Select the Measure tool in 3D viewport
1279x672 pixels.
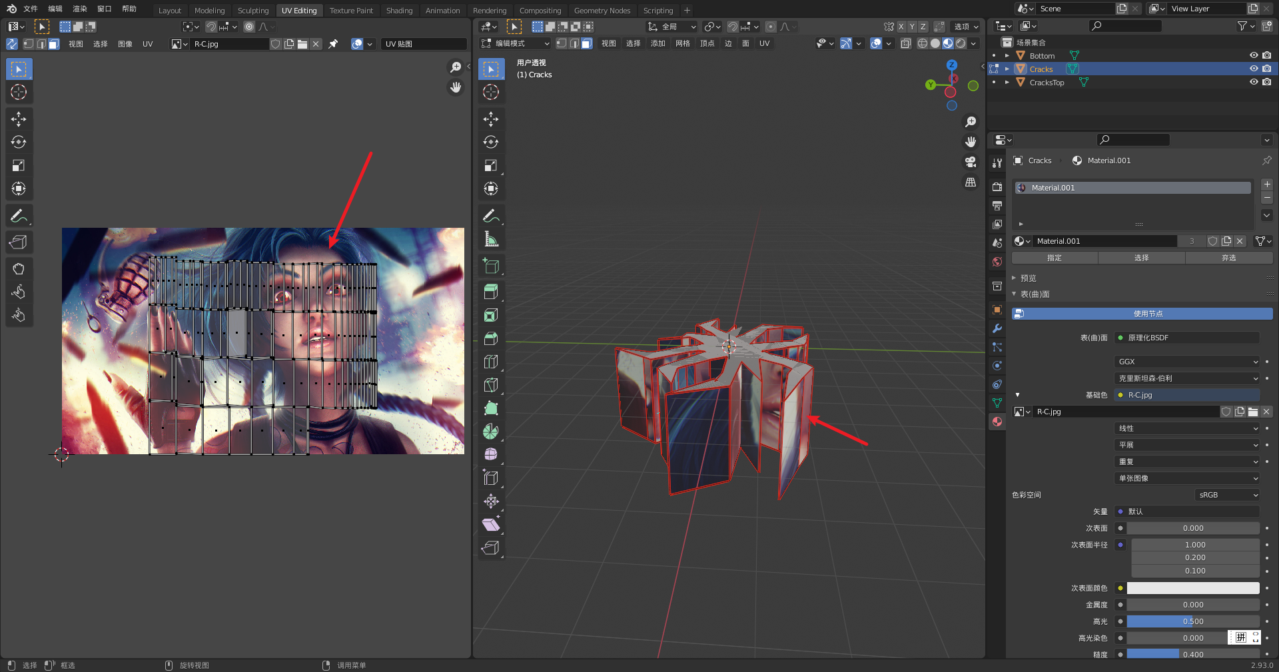pos(491,239)
